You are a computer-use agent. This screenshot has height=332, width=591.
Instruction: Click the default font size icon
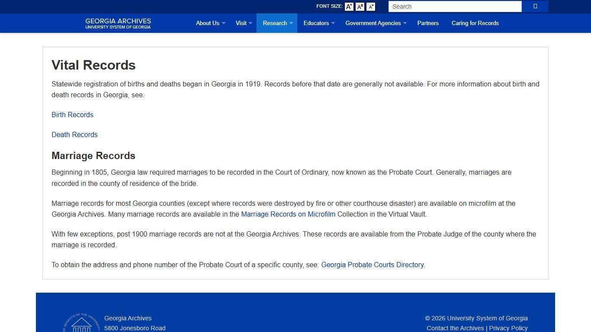click(360, 6)
